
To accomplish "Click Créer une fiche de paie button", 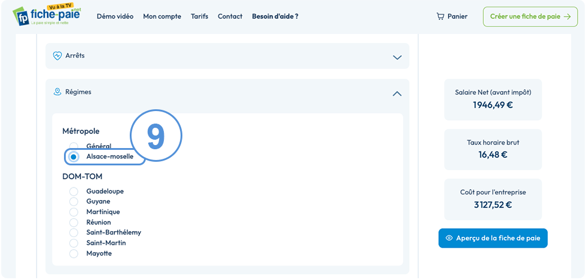I will (x=530, y=17).
